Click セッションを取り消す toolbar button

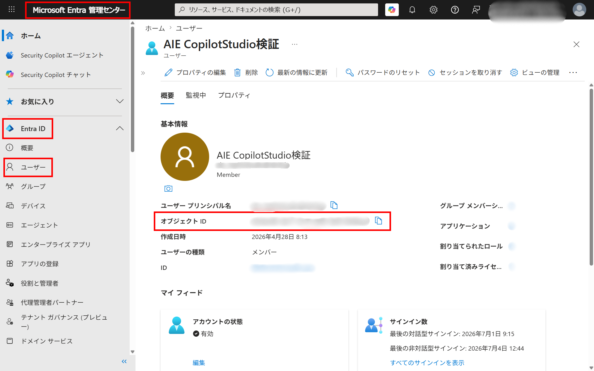(x=465, y=73)
